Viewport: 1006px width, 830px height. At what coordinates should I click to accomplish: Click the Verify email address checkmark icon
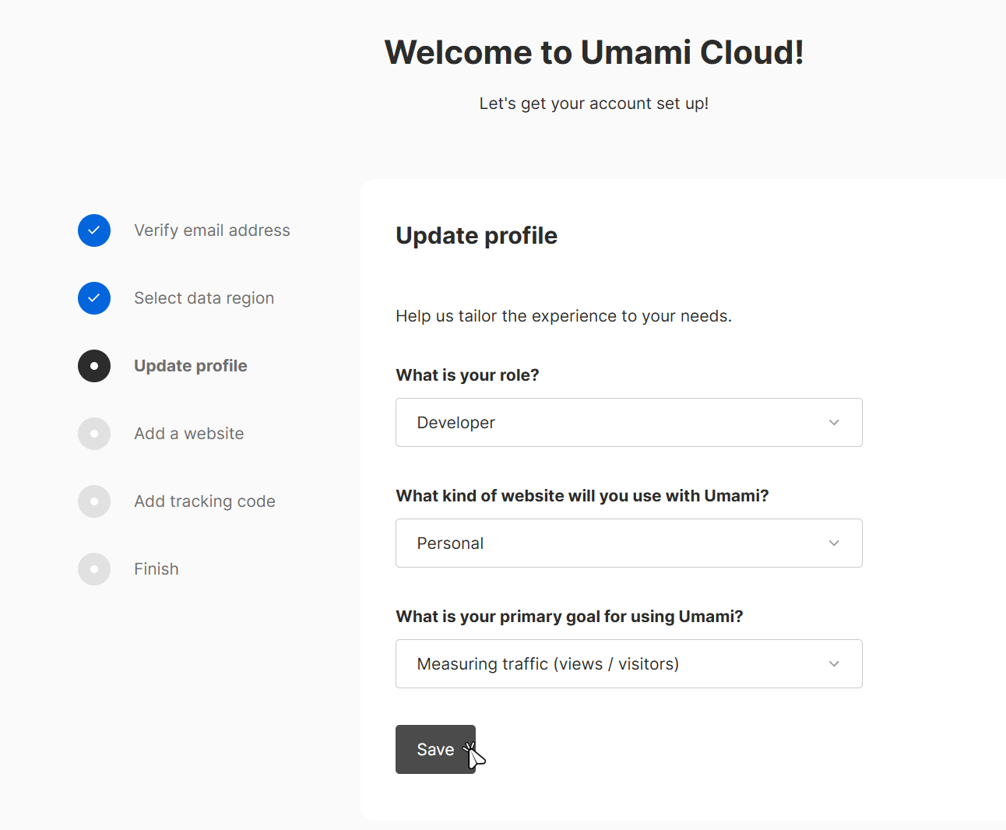click(x=94, y=230)
